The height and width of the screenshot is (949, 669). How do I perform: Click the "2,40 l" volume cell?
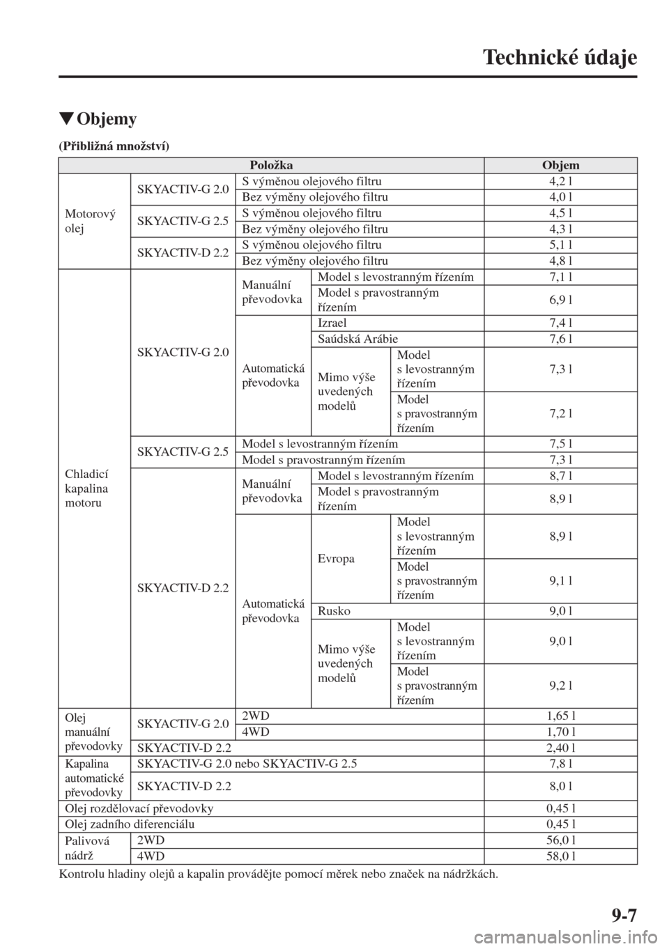point(560,748)
